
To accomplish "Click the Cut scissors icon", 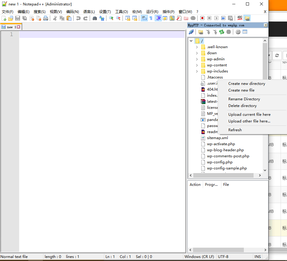I will pos(55,18).
